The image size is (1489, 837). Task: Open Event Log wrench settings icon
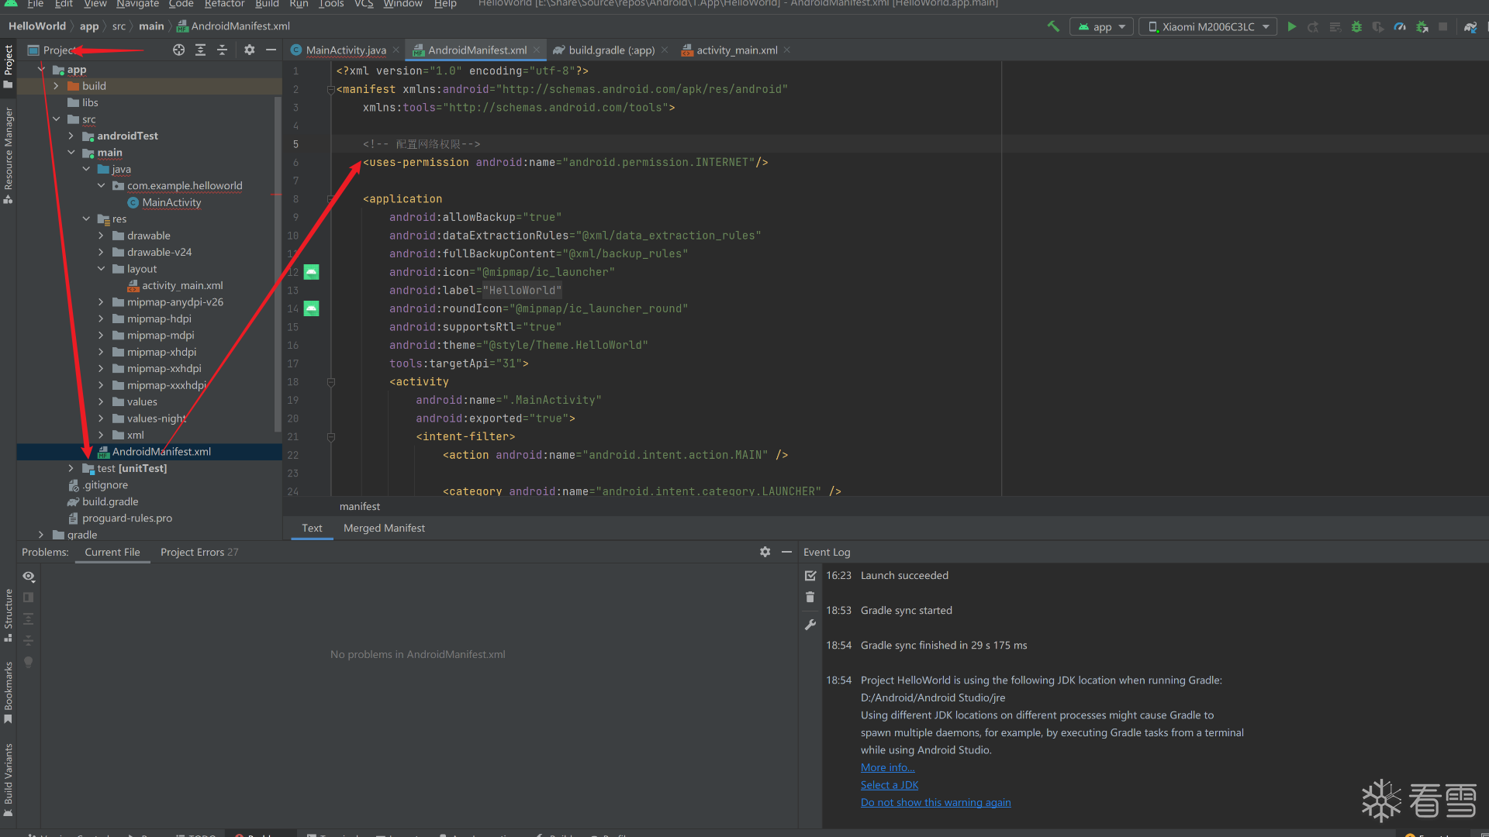pos(810,625)
